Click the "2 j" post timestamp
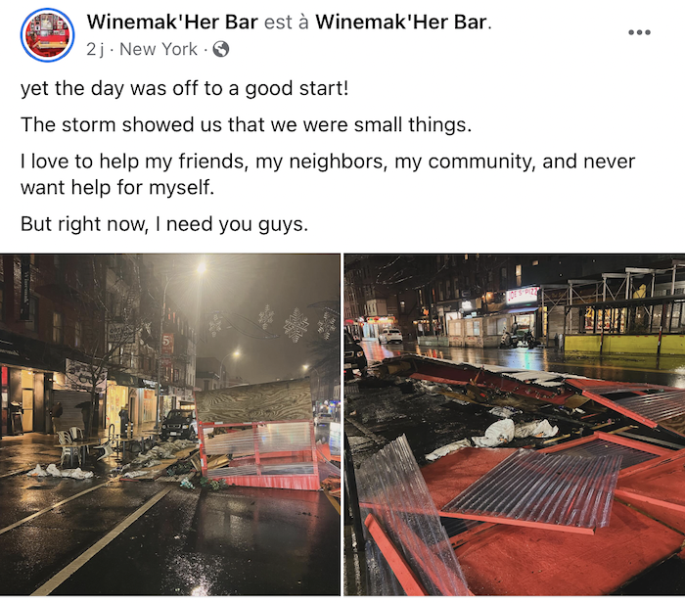 coord(95,49)
